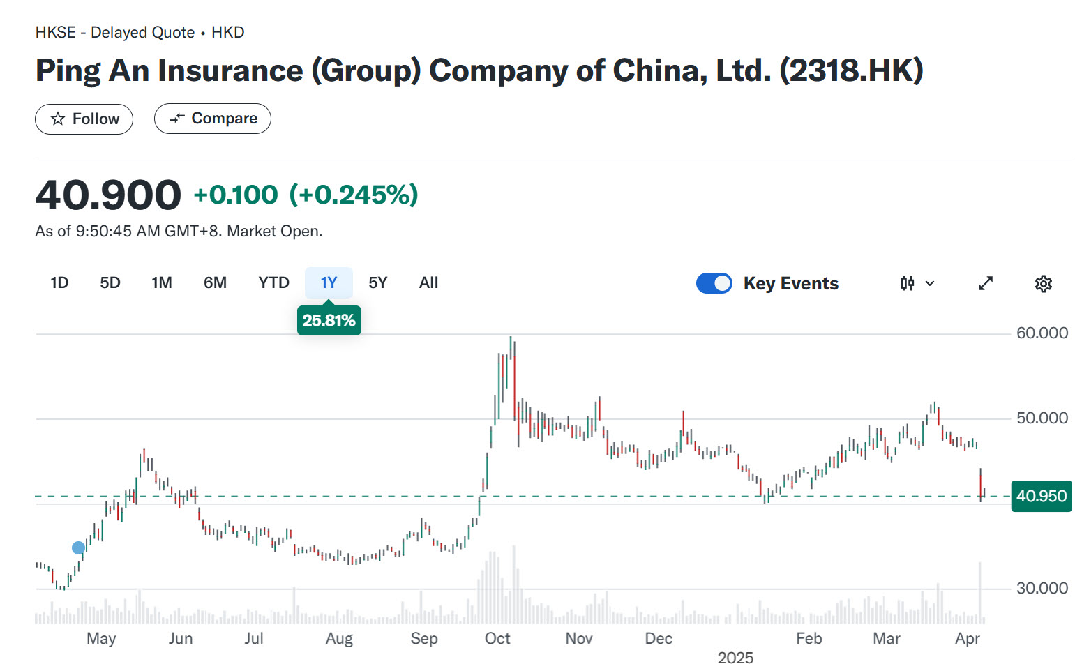Click the 30.000 y-axis label

[1042, 589]
